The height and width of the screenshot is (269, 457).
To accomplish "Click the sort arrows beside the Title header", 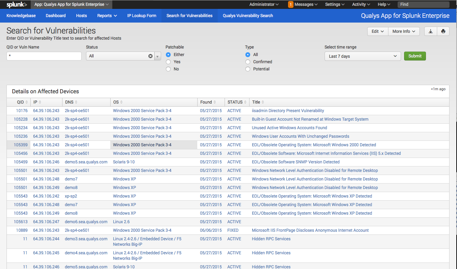I will (263, 102).
